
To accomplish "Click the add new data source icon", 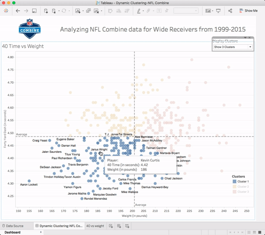I will pyautogui.click(x=46, y=11).
